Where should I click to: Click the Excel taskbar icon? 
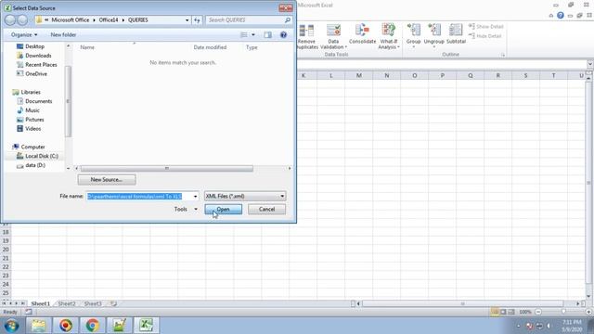point(147,326)
